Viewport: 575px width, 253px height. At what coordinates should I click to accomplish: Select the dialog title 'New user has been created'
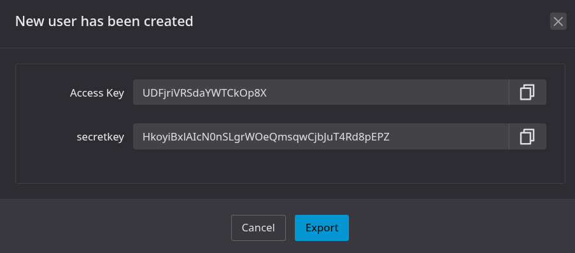coord(104,21)
